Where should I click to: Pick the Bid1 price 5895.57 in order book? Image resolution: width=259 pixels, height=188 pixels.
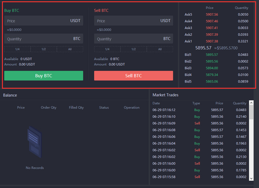pyautogui.click(x=212, y=55)
